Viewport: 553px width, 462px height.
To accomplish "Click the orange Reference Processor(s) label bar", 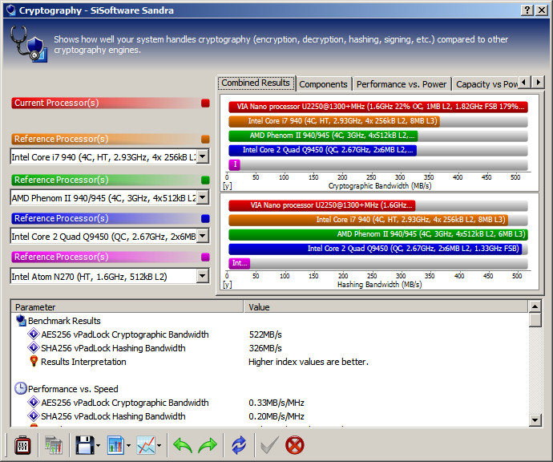I will click(x=106, y=139).
